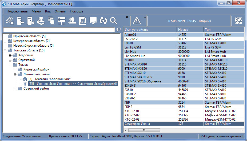
Task: Show more alarm toolbar buttons chevron
Action: point(145,17)
